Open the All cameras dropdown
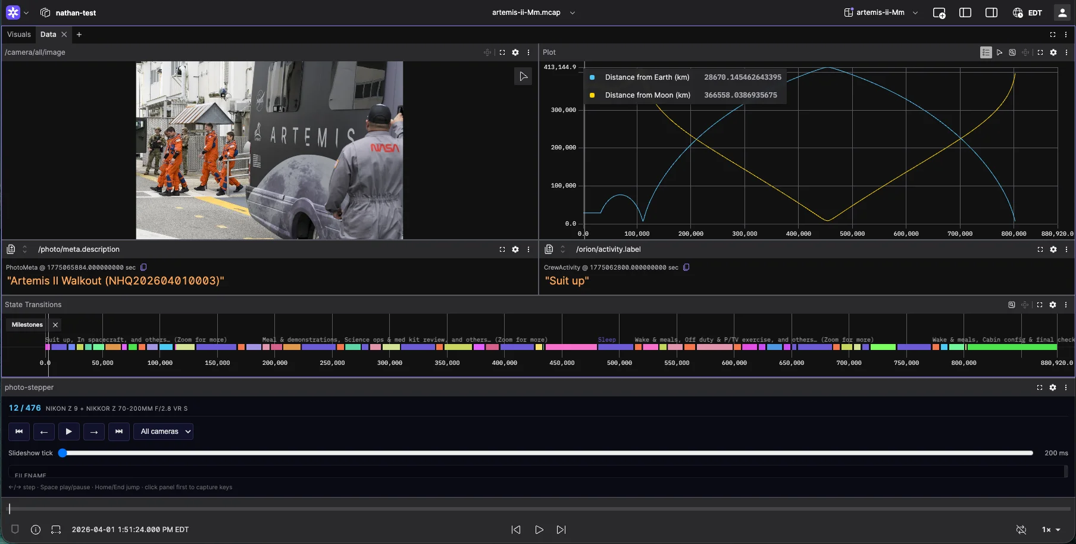Image resolution: width=1076 pixels, height=544 pixels. 164,432
